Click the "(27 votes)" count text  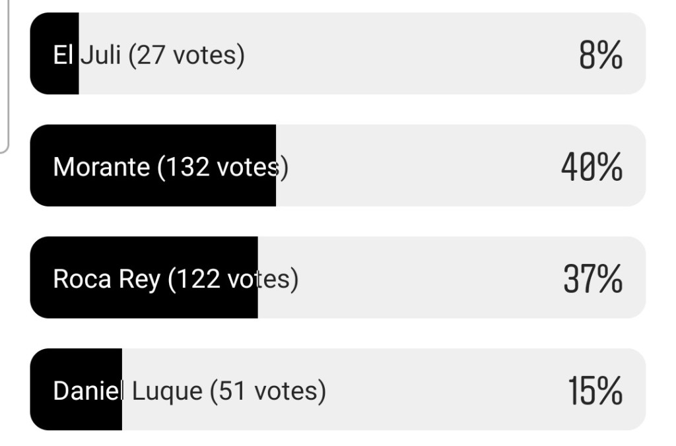[186, 55]
